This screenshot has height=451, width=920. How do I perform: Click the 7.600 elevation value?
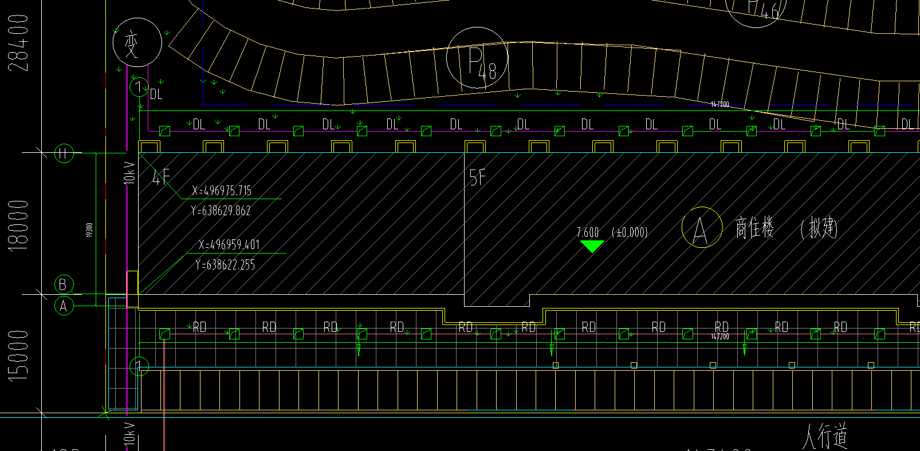[x=588, y=232]
